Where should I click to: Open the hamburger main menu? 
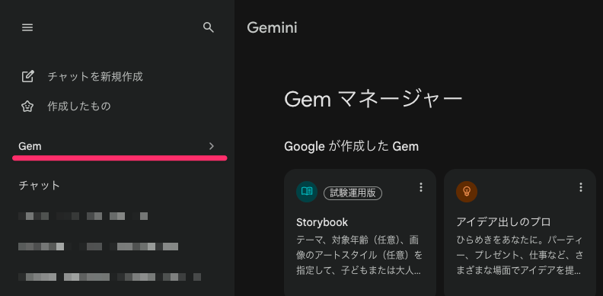(27, 27)
